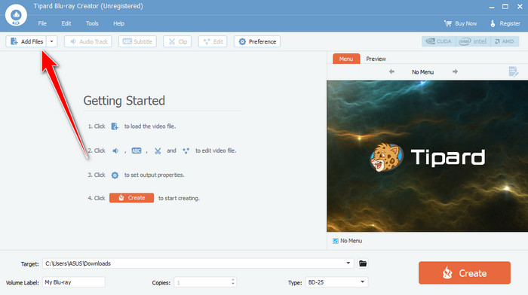This screenshot has height=295, width=528.
Task: Click the Register icon
Action: [x=493, y=23]
